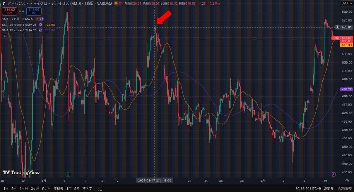Open timezone menu showing UTC+9
The image size is (354, 192).
pyautogui.click(x=308, y=188)
